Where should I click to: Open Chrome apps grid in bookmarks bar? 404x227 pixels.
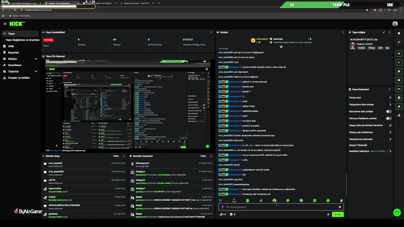tap(3, 15)
